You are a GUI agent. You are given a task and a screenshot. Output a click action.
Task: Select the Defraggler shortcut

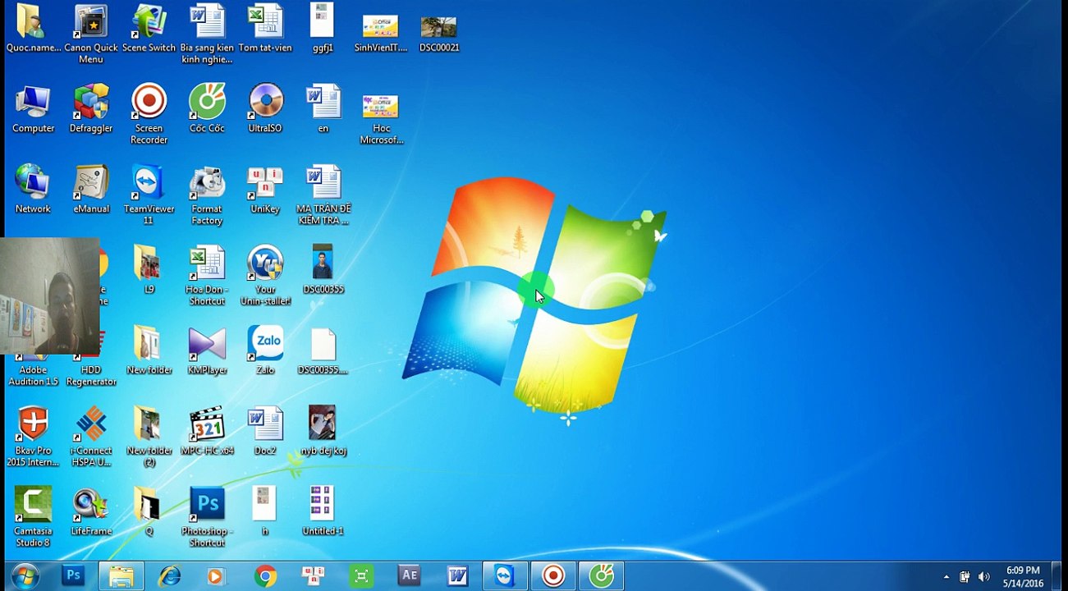91,108
